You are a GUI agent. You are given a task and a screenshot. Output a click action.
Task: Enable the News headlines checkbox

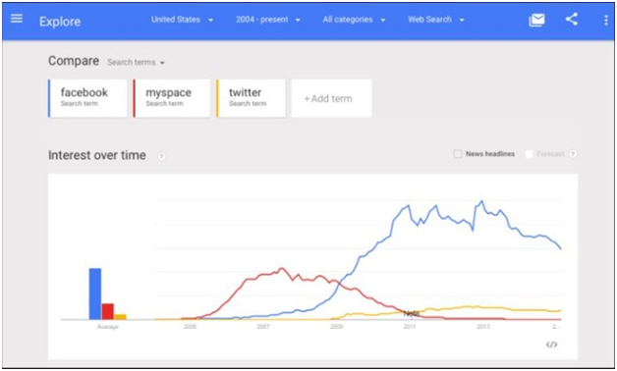(458, 154)
